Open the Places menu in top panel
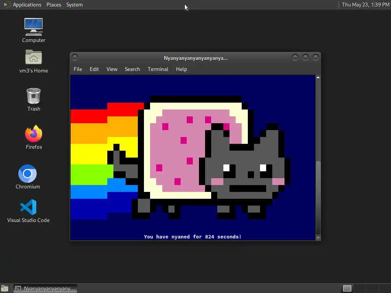 click(x=53, y=5)
